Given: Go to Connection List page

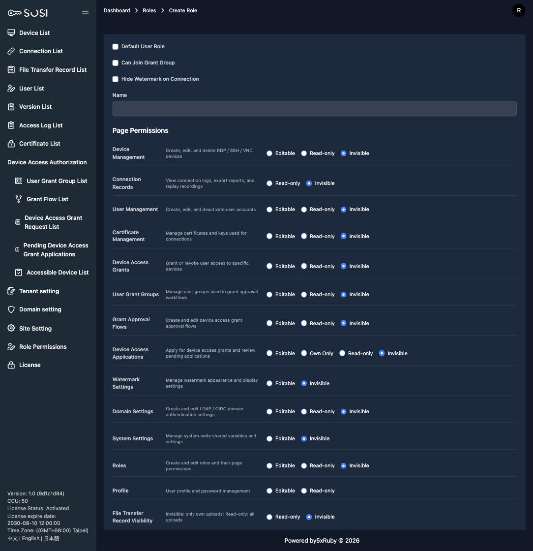Looking at the screenshot, I should coord(41,51).
